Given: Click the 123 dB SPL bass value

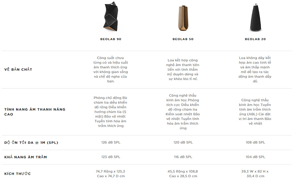Looking at the screenshot, I should [x=111, y=157].
